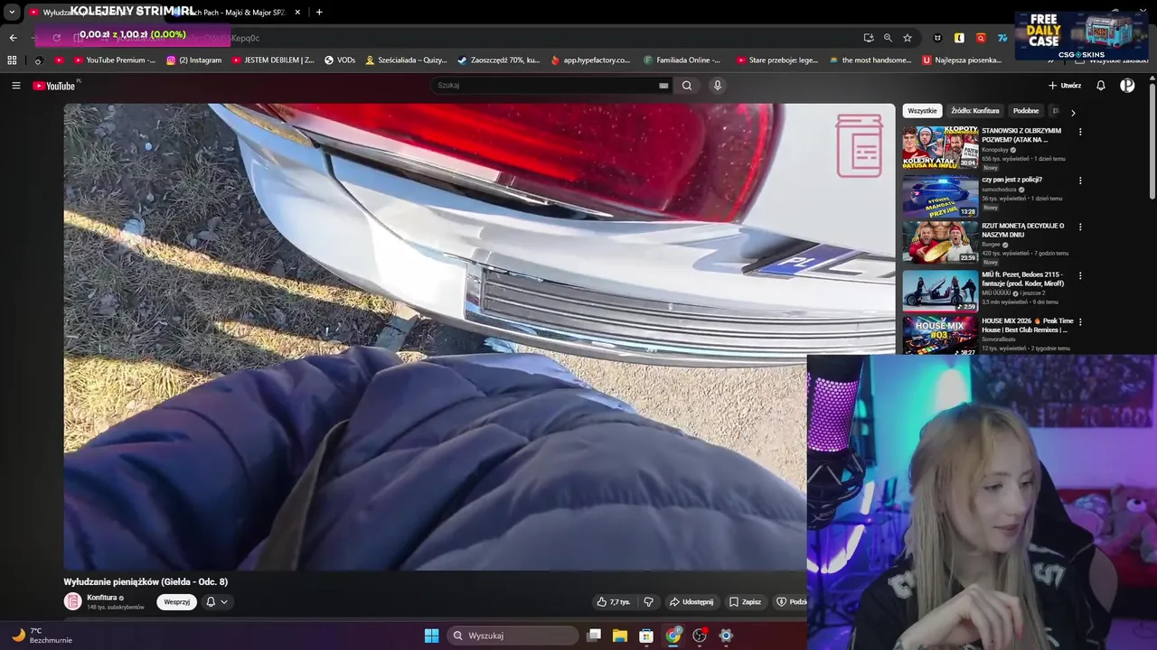Open the weather widget showing 7°C
This screenshot has width=1157, height=650.
tap(42, 636)
